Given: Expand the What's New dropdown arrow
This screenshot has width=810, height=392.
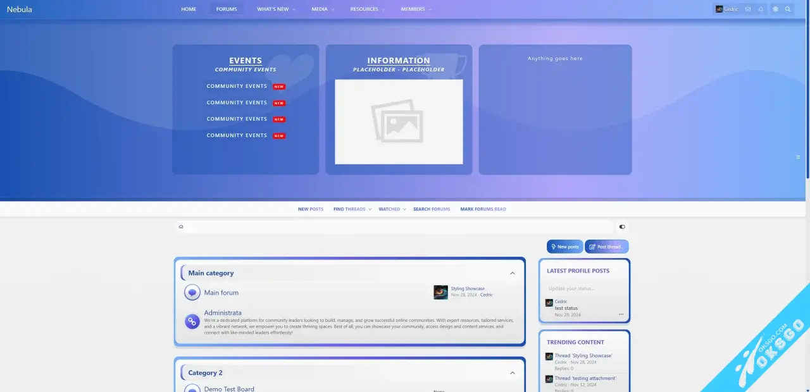Looking at the screenshot, I should (x=294, y=9).
